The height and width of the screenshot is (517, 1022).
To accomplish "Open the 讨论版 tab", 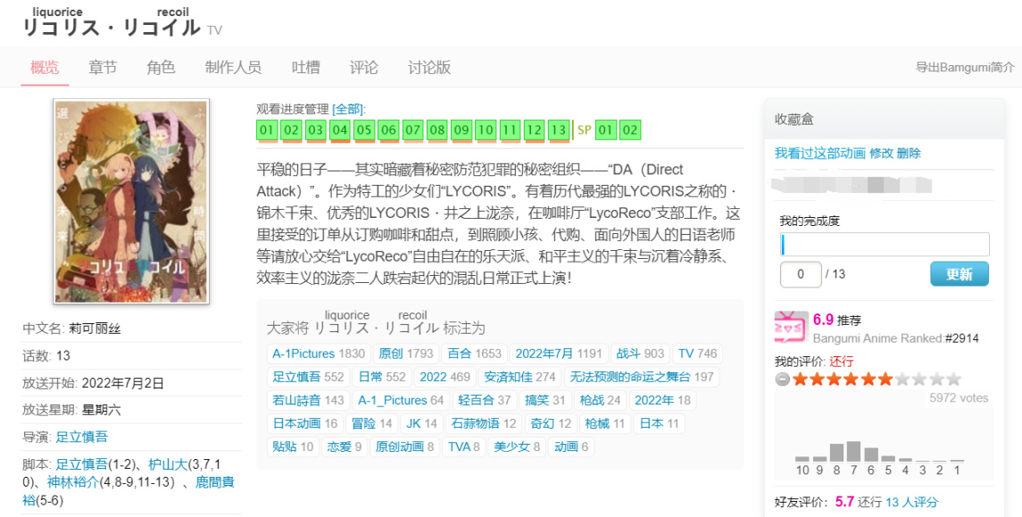I will coord(428,67).
